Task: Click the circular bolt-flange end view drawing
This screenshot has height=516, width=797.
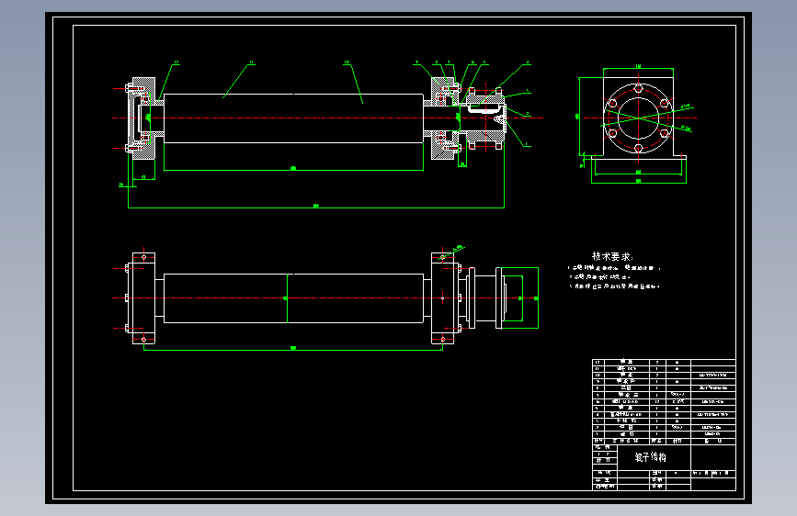Action: click(638, 118)
